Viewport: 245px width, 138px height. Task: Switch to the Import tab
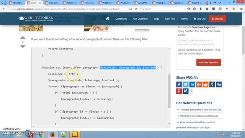[159, 3]
